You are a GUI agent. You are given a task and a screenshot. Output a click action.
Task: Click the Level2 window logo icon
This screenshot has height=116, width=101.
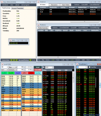[2, 64]
